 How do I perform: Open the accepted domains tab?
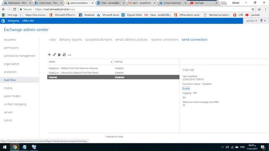(x=99, y=39)
